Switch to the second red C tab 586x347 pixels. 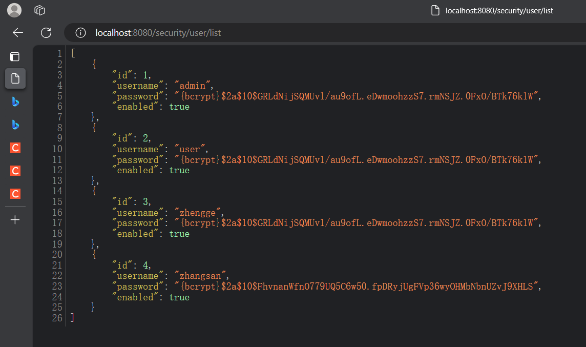(x=15, y=171)
